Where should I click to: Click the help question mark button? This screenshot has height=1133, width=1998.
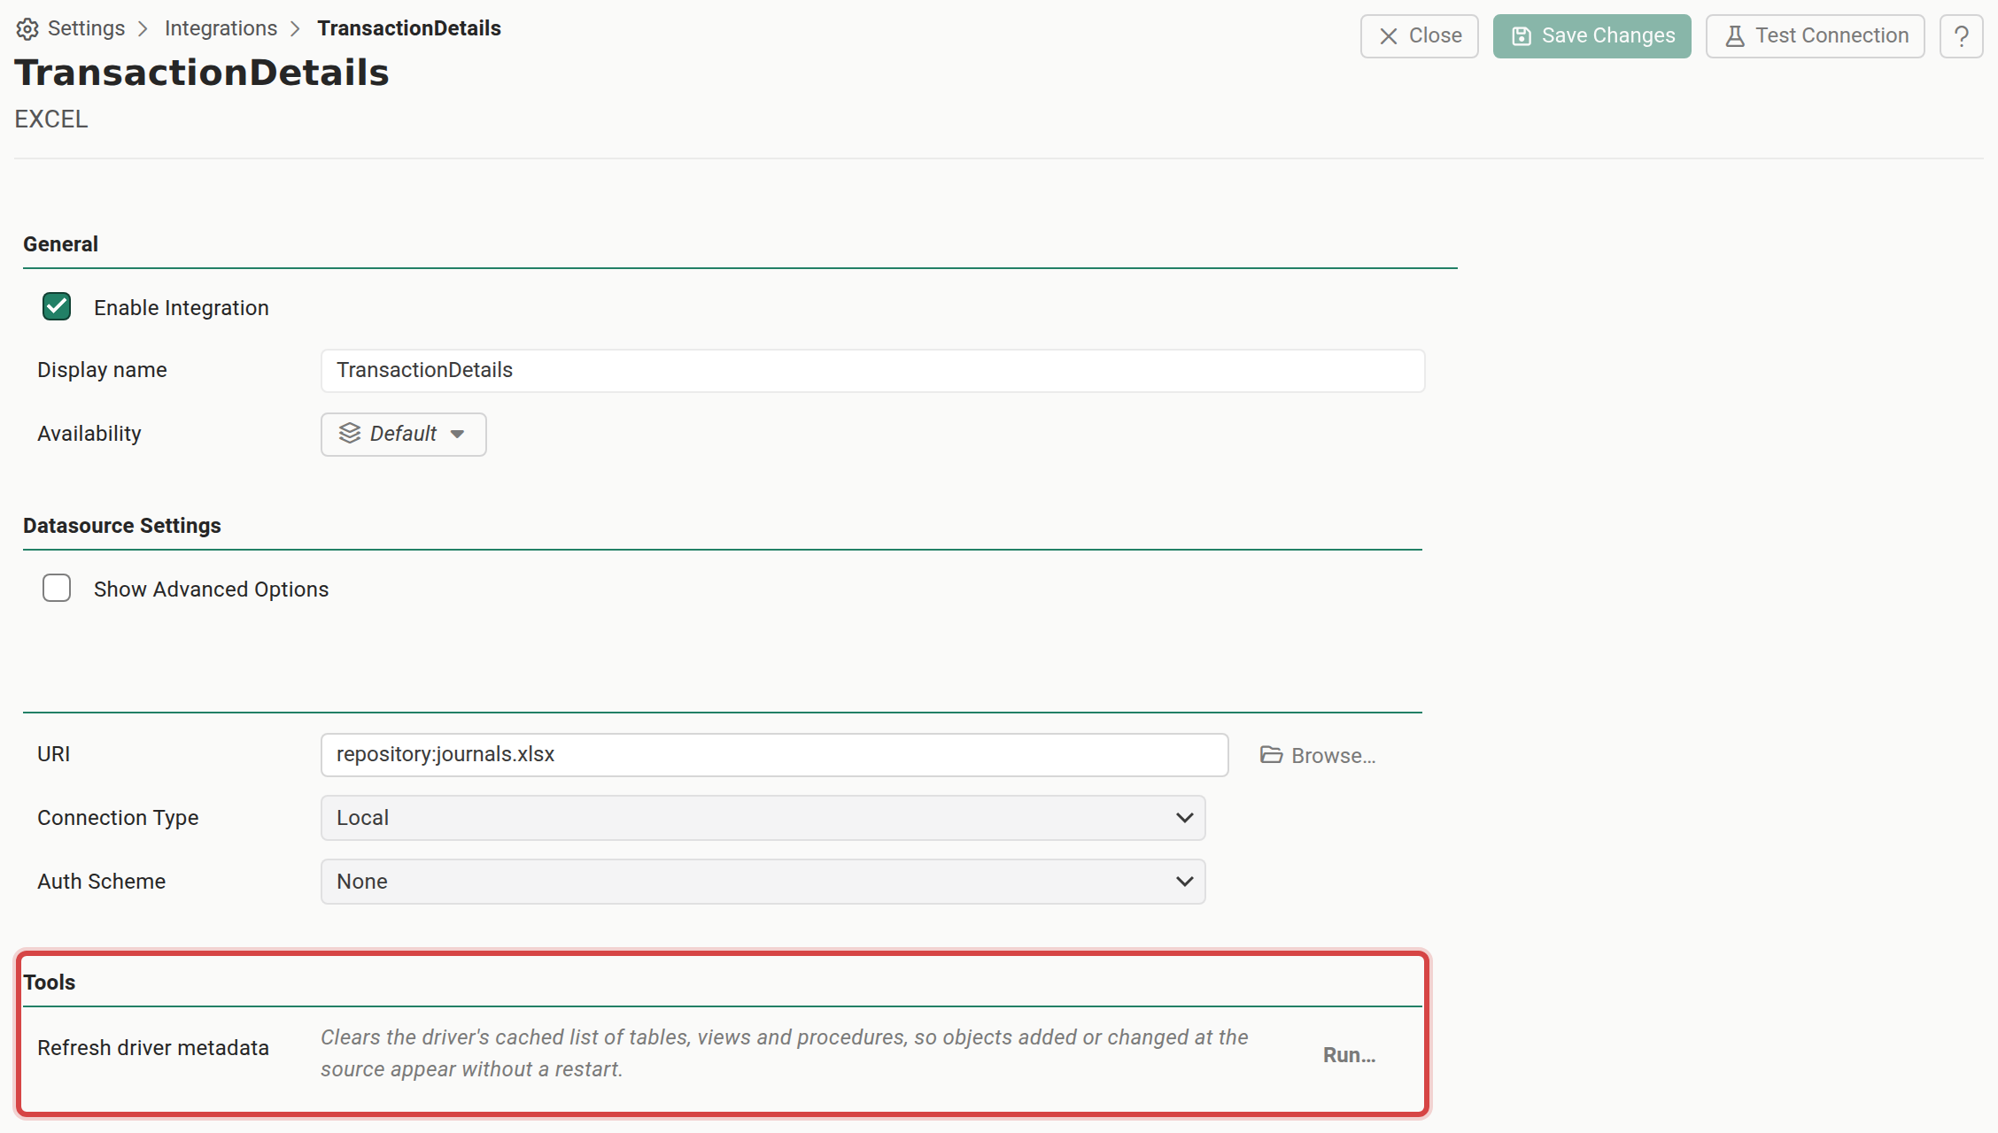(x=1961, y=36)
